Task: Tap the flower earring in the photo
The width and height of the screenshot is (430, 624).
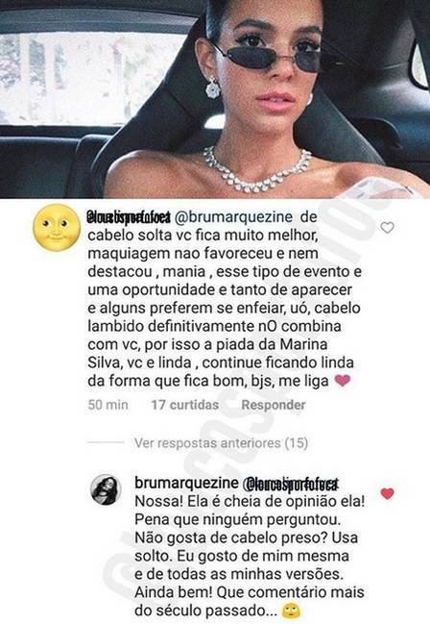Action: coord(213,87)
